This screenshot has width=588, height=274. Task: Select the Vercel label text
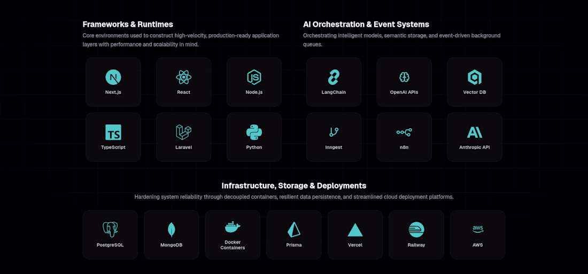point(355,245)
